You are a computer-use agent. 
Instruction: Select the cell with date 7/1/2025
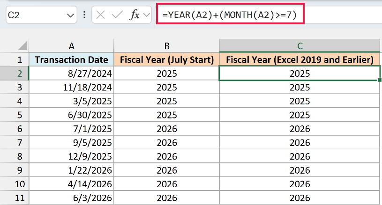(71, 129)
